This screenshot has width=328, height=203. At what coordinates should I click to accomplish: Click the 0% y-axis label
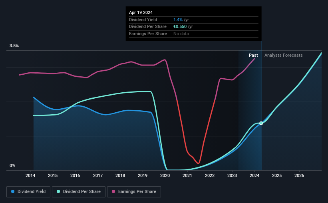[x=12, y=165]
